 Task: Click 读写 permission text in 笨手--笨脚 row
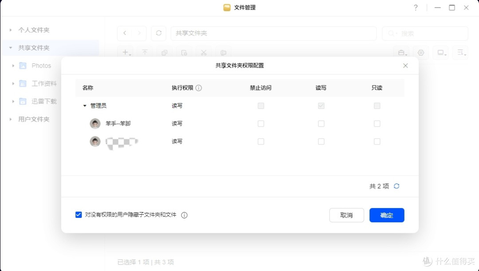click(177, 124)
